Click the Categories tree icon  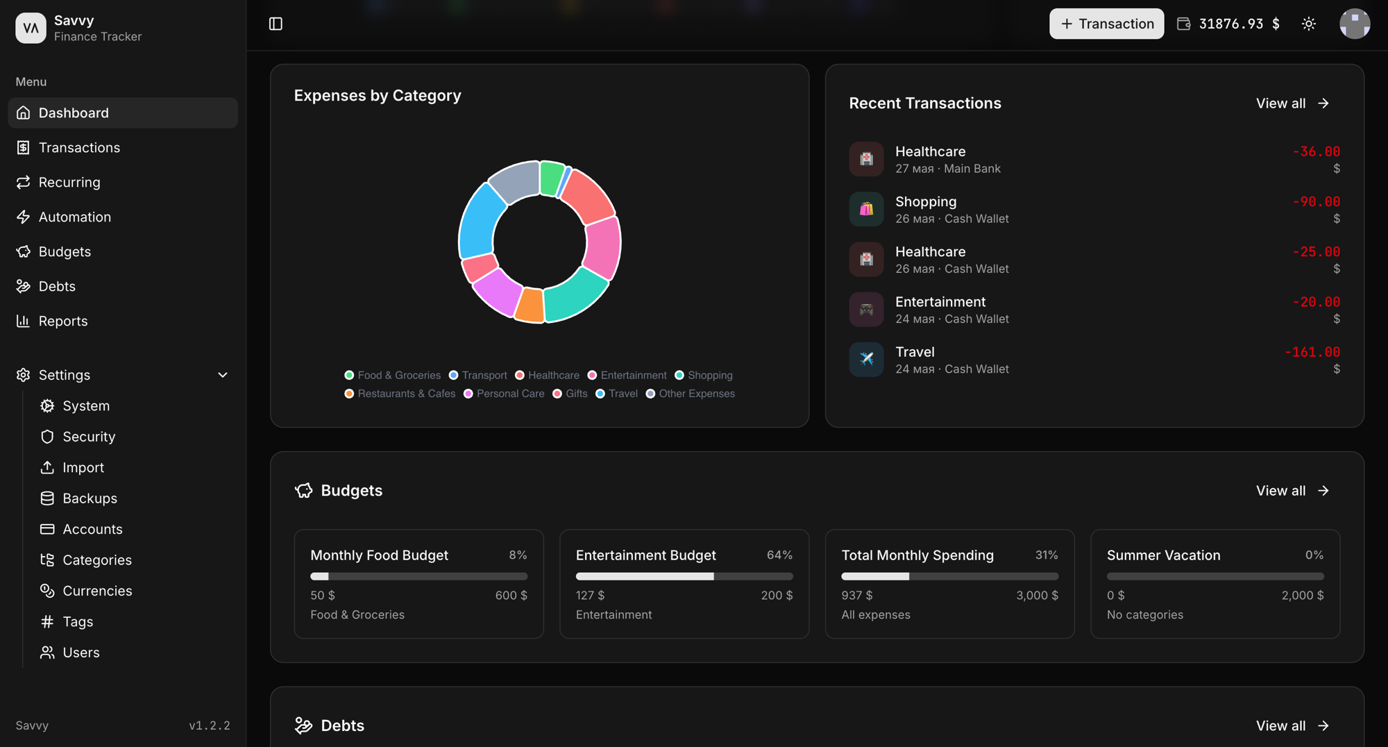(47, 560)
